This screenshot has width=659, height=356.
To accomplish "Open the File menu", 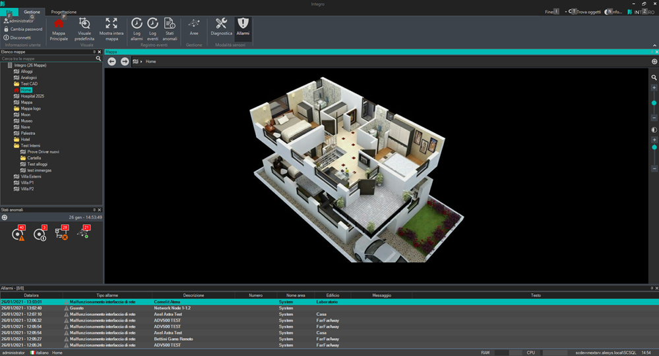I will (9, 12).
